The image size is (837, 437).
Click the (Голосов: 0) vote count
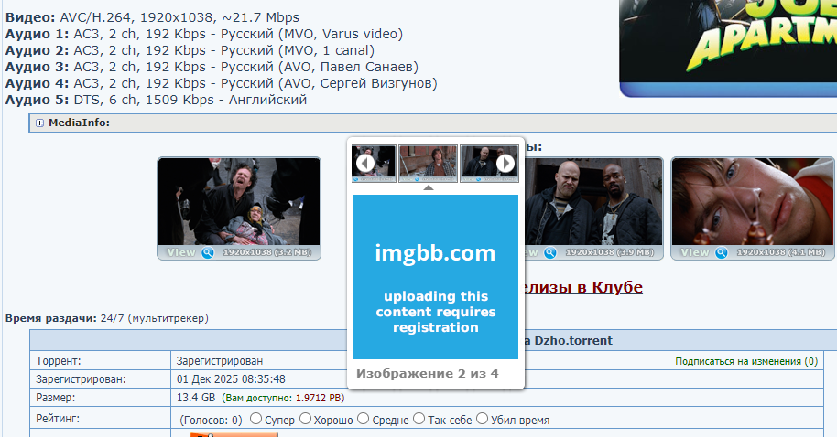[211, 420]
